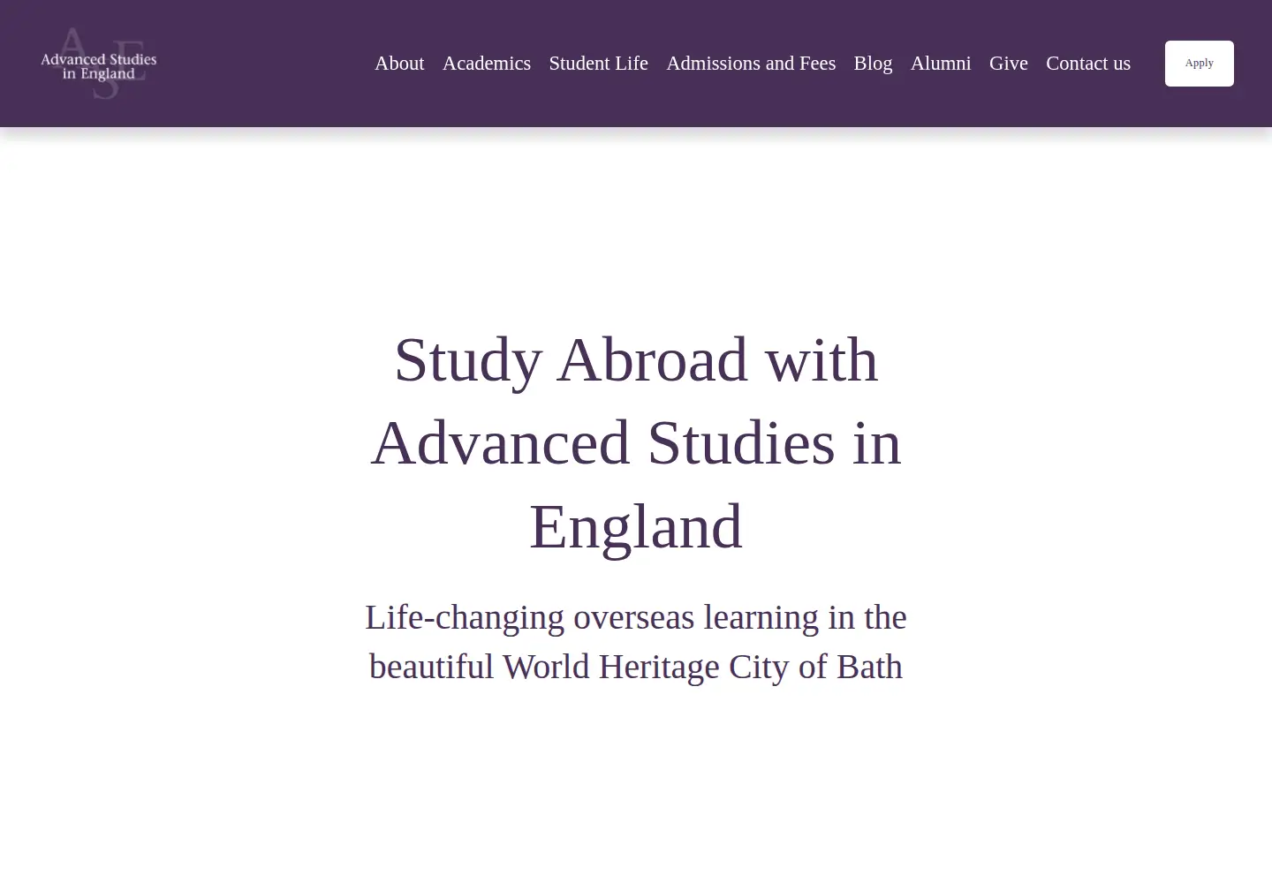This screenshot has width=1272, height=883.
Task: Visit the Blog link
Action: click(x=873, y=64)
